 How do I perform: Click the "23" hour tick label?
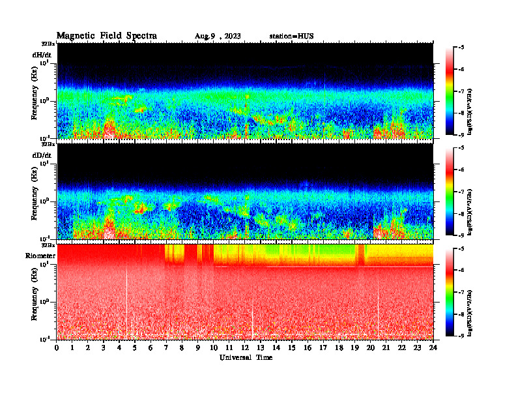[417, 347]
